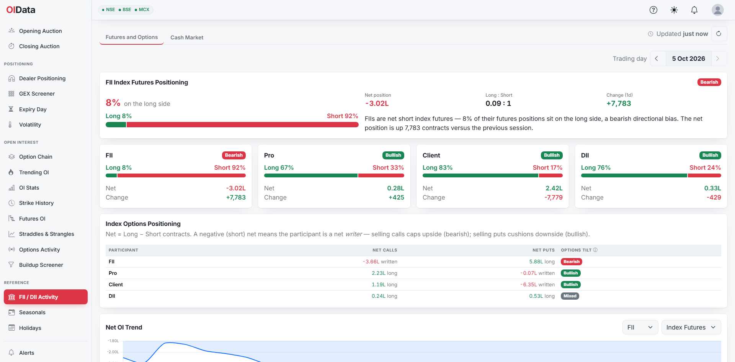Click the Dealer Positioning icon
The height and width of the screenshot is (362, 735).
[x=11, y=78]
